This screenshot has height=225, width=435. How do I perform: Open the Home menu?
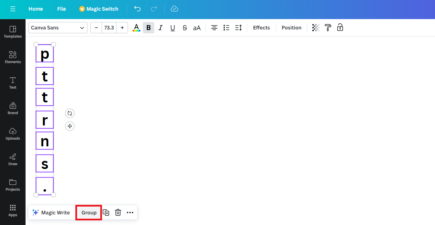pos(36,9)
